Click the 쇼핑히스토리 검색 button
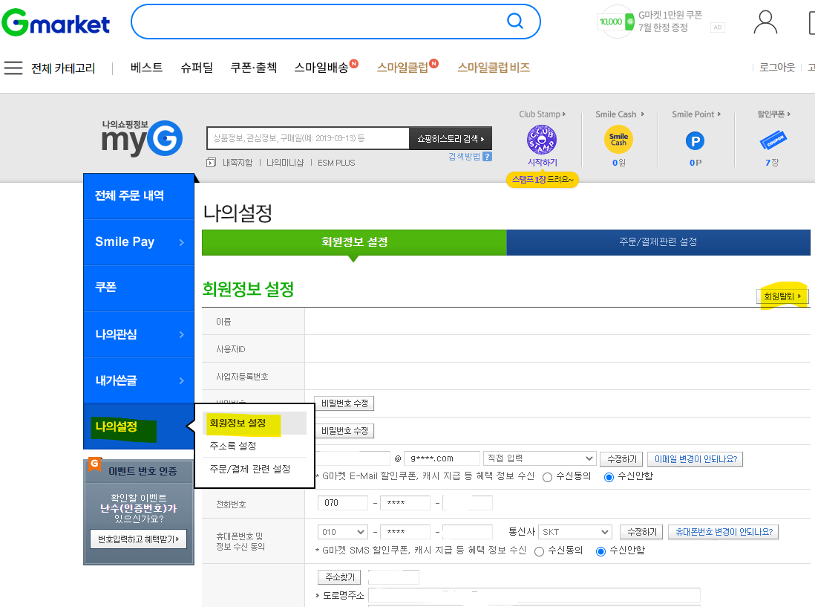This screenshot has width=815, height=607. tap(450, 139)
